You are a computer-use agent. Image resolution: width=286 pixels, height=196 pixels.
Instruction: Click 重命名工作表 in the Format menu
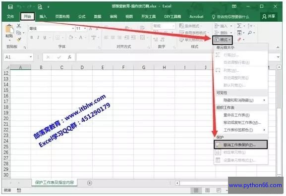236,115
